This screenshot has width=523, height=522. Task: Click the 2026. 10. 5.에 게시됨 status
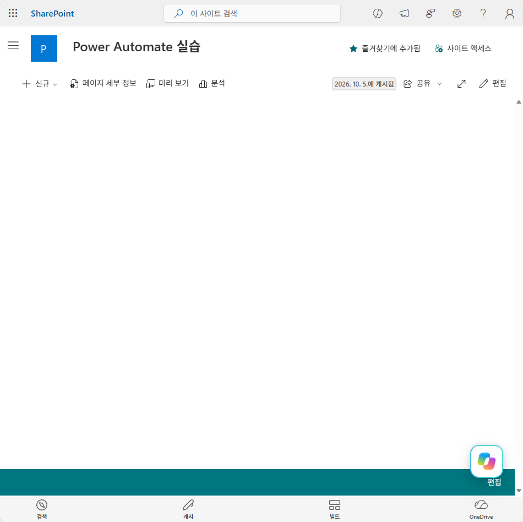(x=364, y=84)
